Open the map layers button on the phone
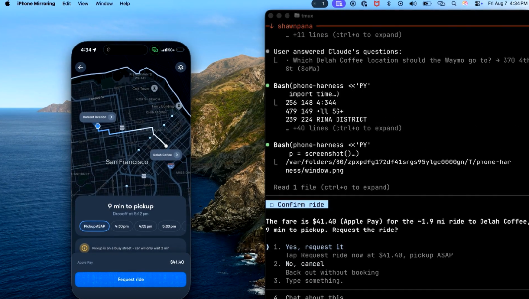529x299 pixels. (x=181, y=67)
